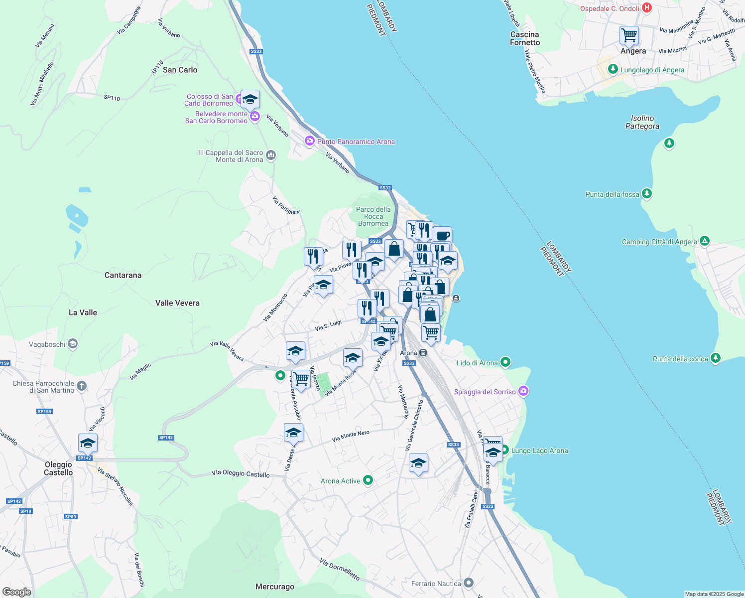Click the school marker near Via Valle Vevera
Viewport: 745px width, 598px height.
click(x=295, y=350)
